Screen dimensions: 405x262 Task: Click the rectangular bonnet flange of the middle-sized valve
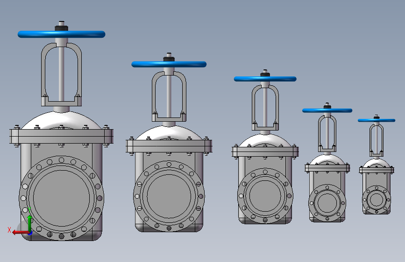[265, 152]
